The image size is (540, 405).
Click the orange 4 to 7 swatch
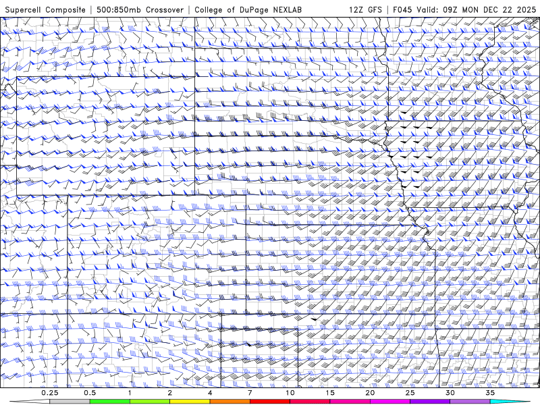pos(230,402)
